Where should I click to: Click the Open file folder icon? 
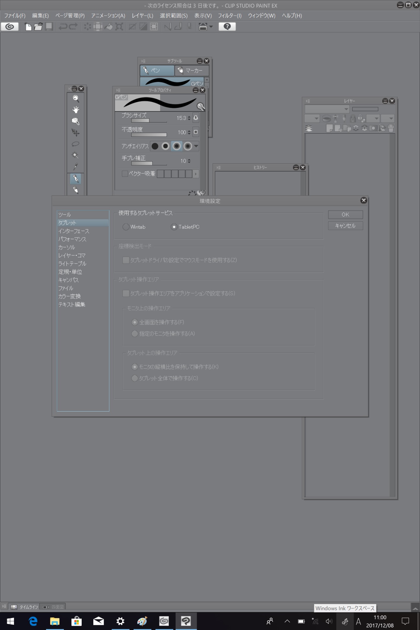coord(38,27)
